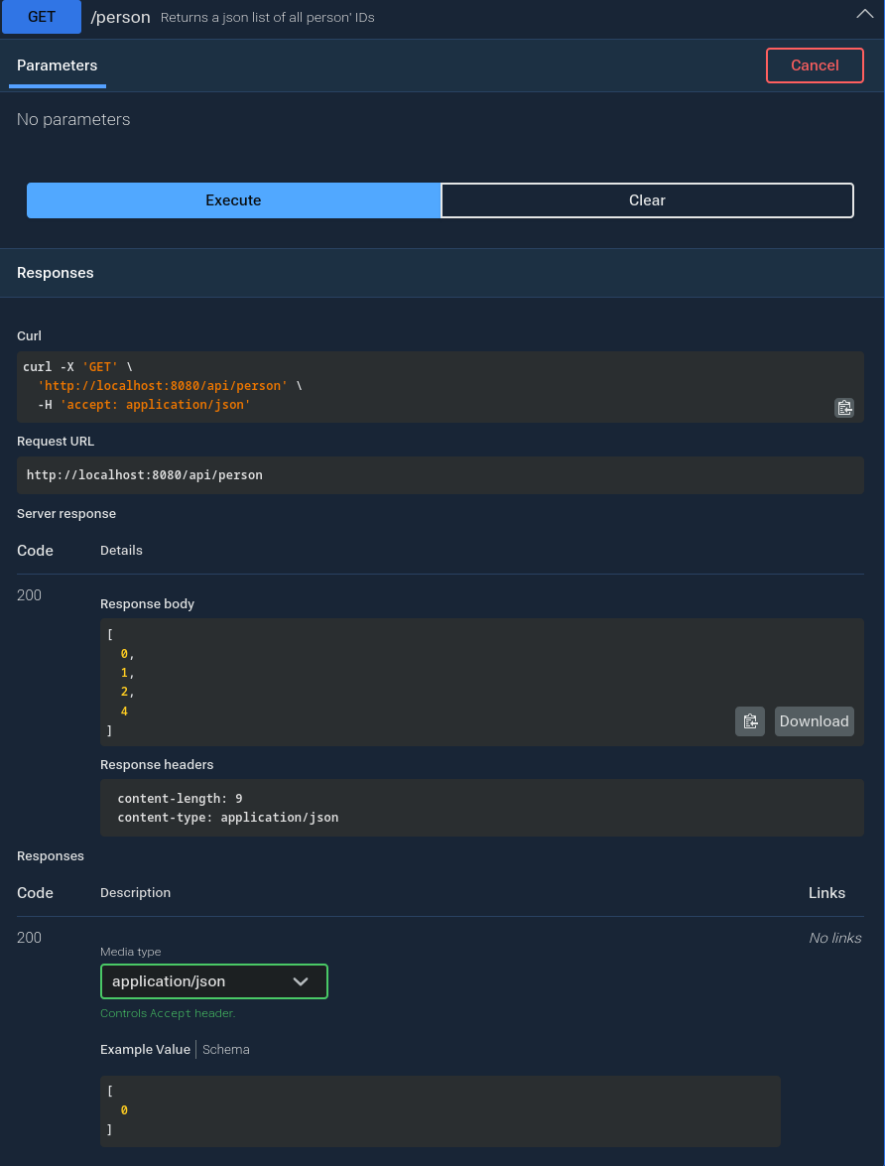Image resolution: width=885 pixels, height=1166 pixels.
Task: Switch to the Schema tab
Action: 226,1049
